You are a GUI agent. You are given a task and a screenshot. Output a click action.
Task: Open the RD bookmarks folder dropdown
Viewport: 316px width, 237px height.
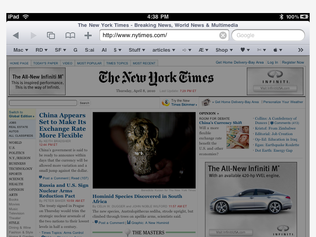click(x=41, y=50)
